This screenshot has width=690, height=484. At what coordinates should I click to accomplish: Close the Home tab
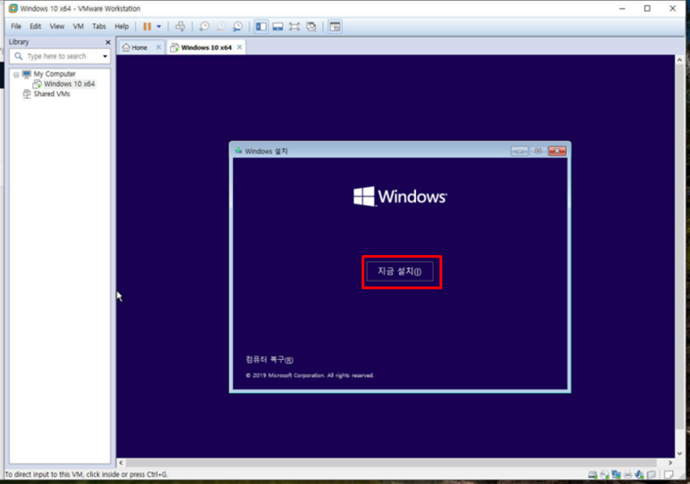coord(158,47)
